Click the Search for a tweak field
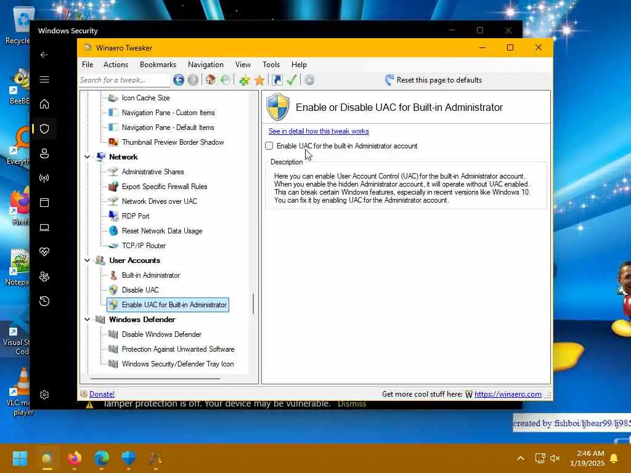 (x=123, y=80)
